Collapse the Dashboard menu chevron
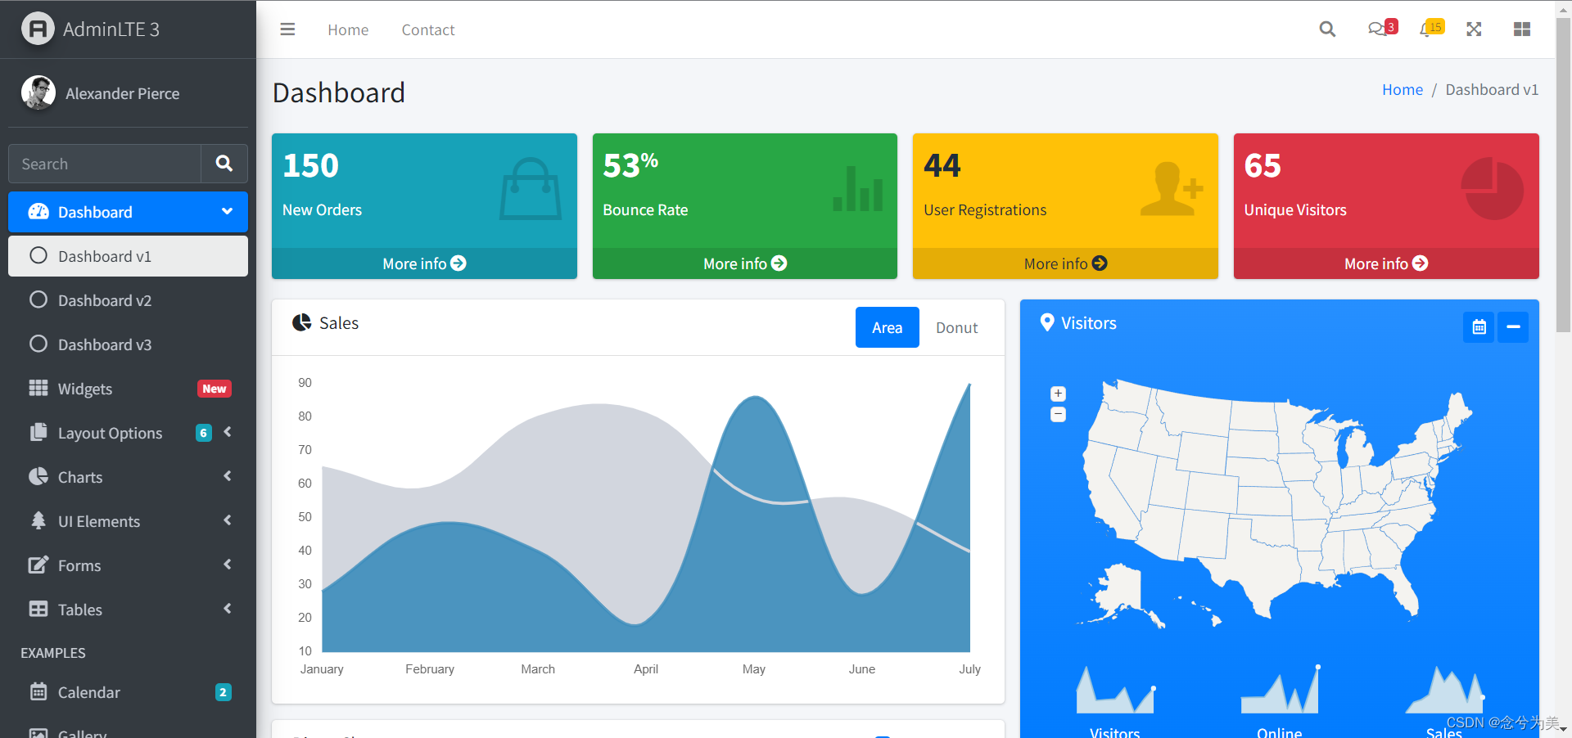The image size is (1572, 738). click(227, 211)
